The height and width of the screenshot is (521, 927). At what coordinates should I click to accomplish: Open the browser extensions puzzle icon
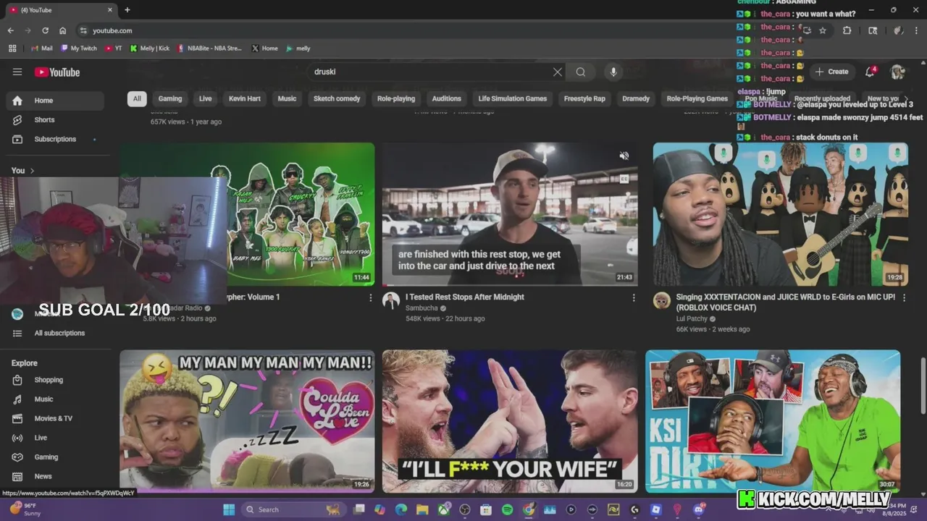tap(847, 30)
